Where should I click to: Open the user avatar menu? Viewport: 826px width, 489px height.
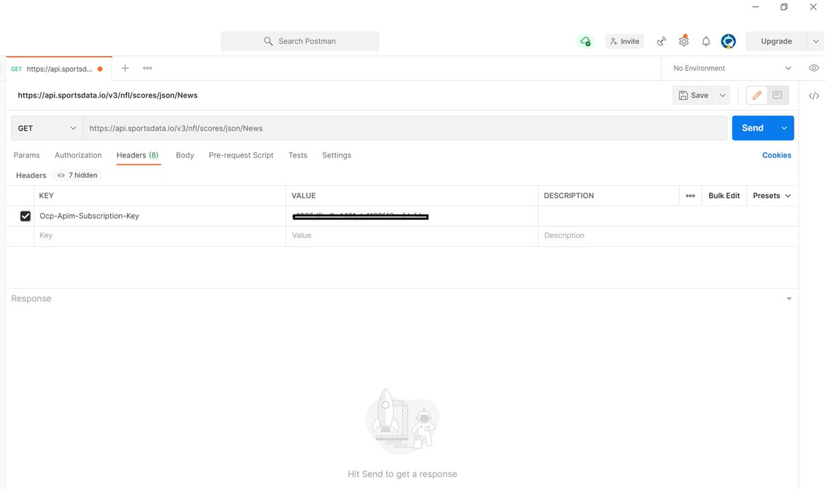pos(728,41)
